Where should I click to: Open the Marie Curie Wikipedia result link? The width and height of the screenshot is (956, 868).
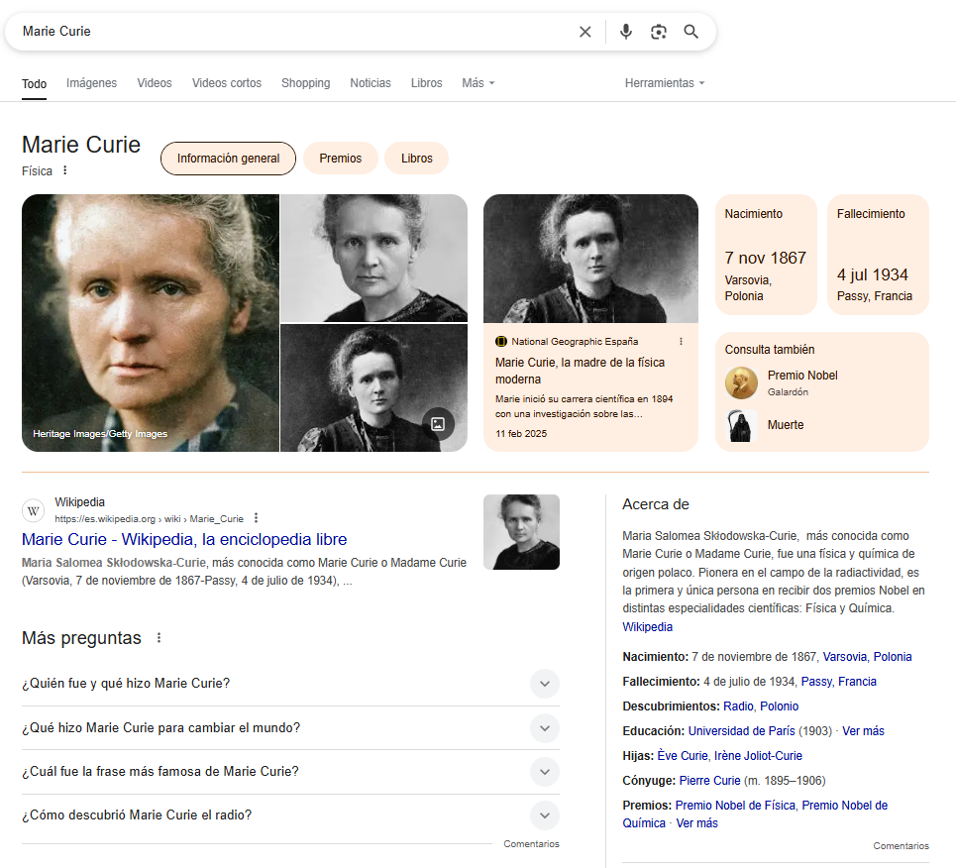coord(184,540)
